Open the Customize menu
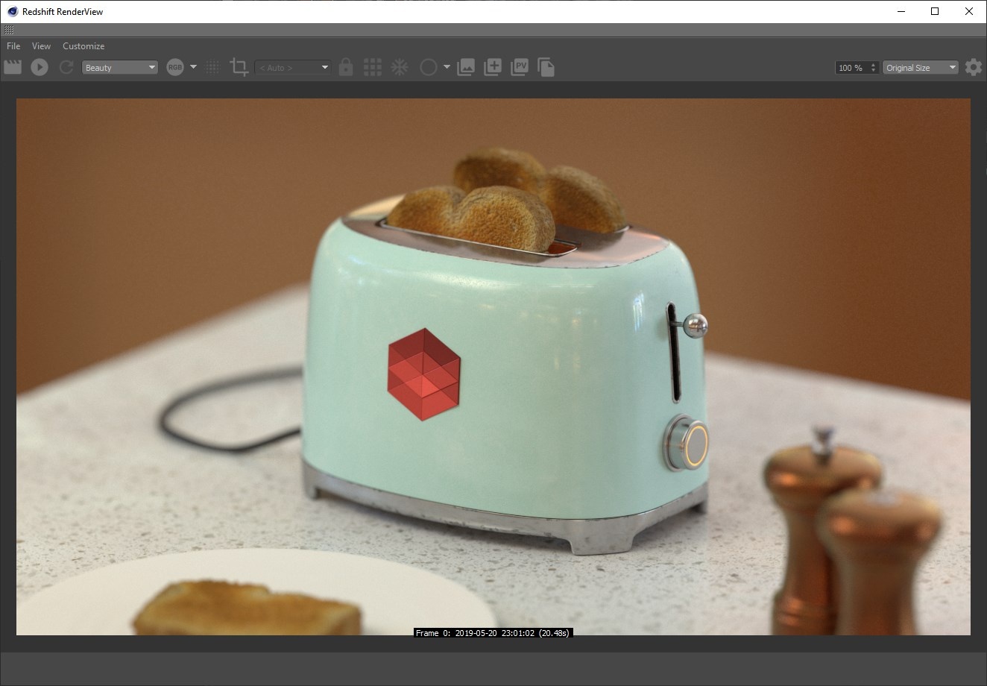 click(x=83, y=46)
